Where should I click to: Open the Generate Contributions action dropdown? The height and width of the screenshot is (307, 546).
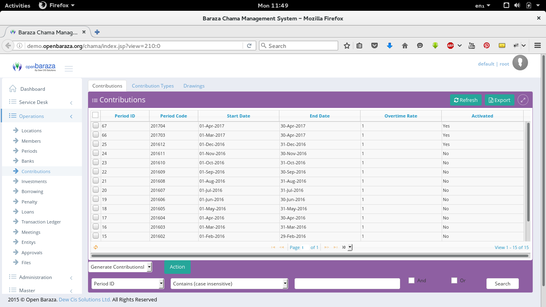pyautogui.click(x=120, y=267)
